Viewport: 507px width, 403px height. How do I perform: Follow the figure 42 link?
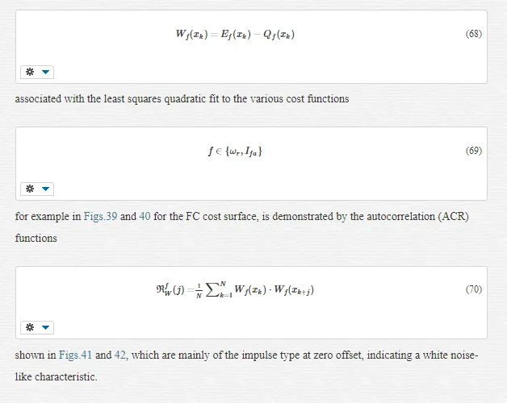(120, 355)
